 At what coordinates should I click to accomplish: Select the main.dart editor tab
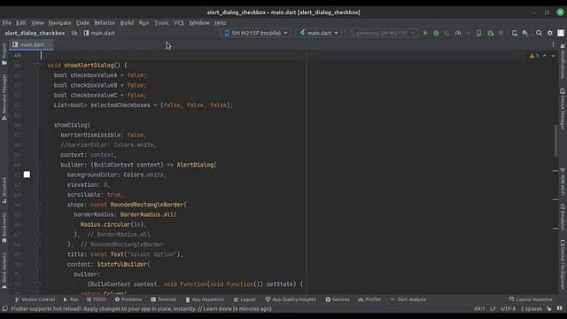tap(32, 44)
